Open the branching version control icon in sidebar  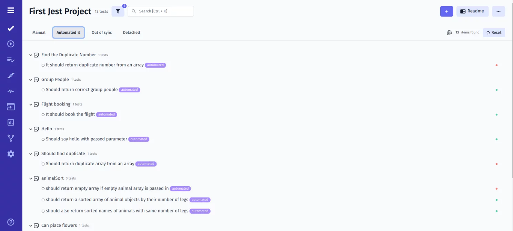(10, 138)
